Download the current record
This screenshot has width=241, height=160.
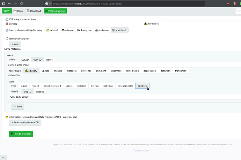(x=33, y=11)
